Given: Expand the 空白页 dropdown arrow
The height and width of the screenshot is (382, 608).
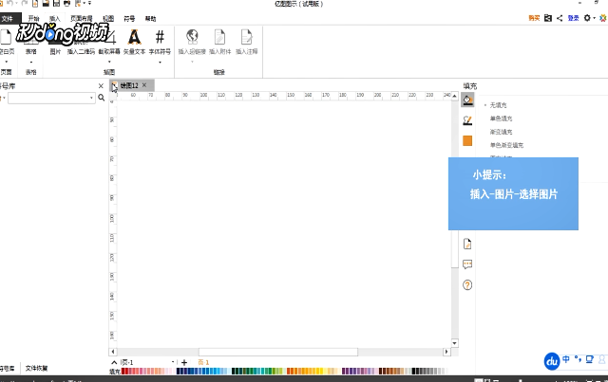Looking at the screenshot, I should click(x=7, y=62).
